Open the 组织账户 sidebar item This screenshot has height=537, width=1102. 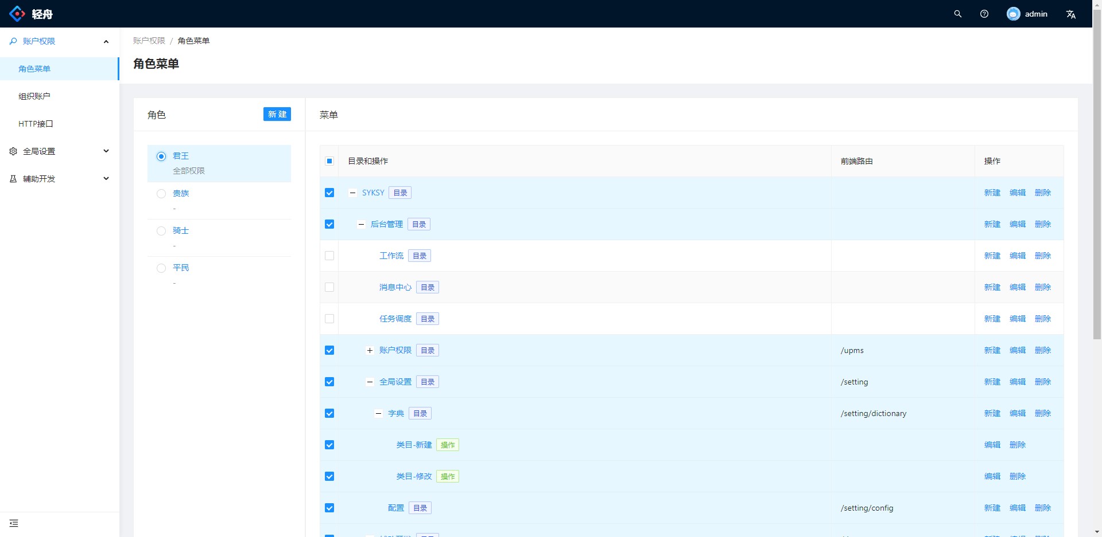click(60, 96)
